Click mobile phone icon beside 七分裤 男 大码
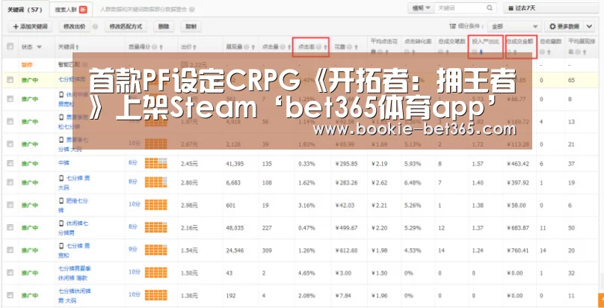This screenshot has height=308, width=604. coord(61,178)
